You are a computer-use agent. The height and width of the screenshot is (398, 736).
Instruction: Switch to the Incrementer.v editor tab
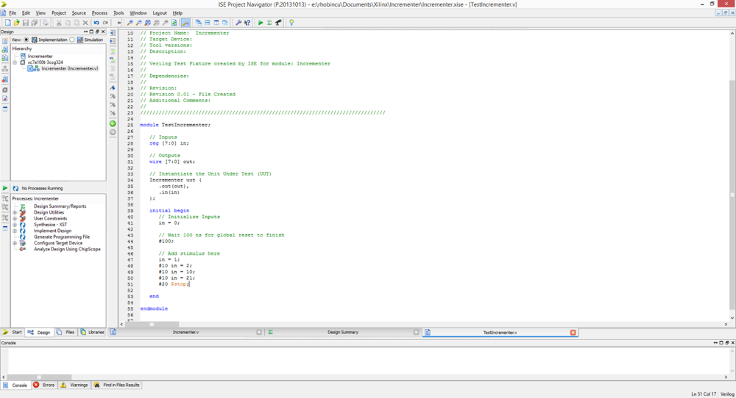pos(185,333)
